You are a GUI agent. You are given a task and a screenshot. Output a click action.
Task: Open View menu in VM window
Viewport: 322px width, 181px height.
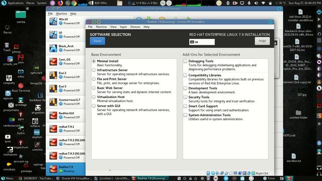(113, 27)
